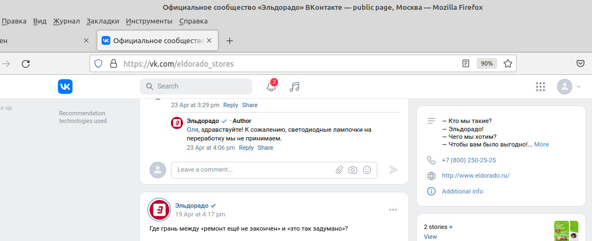Open the stories thumbnail preview
Screen dimensions: 592x241
(566, 231)
